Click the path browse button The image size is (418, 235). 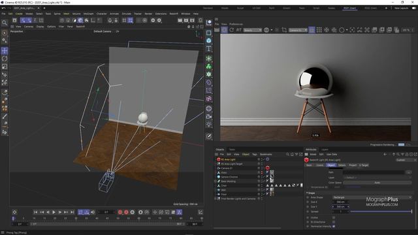[409, 172]
